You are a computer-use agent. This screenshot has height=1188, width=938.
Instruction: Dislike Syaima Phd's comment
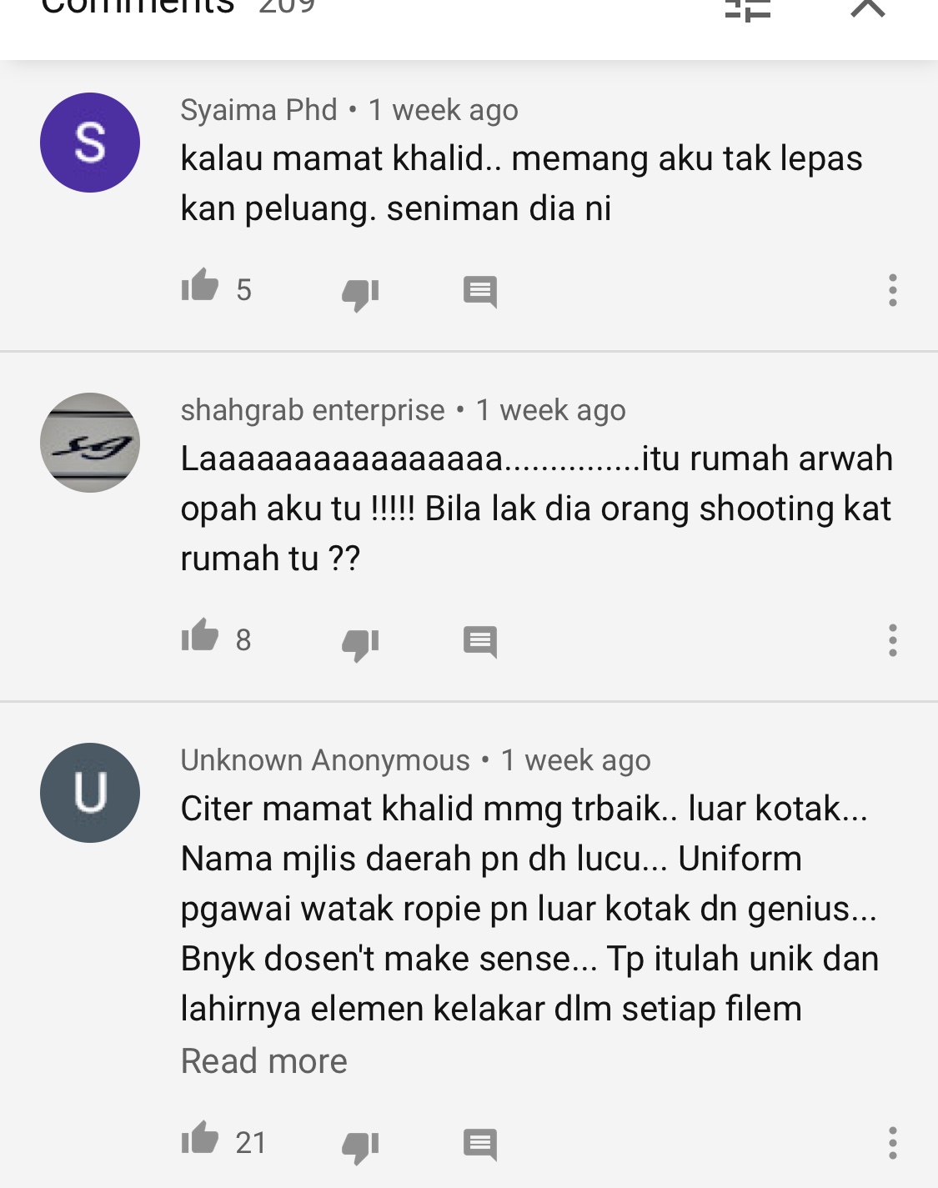360,293
